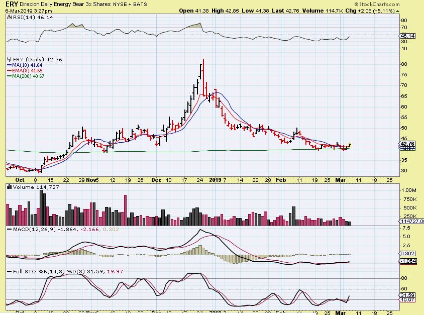Click the green MA(200) legend line marker
Viewport: 424px width, 315px height.
[x=9, y=76]
